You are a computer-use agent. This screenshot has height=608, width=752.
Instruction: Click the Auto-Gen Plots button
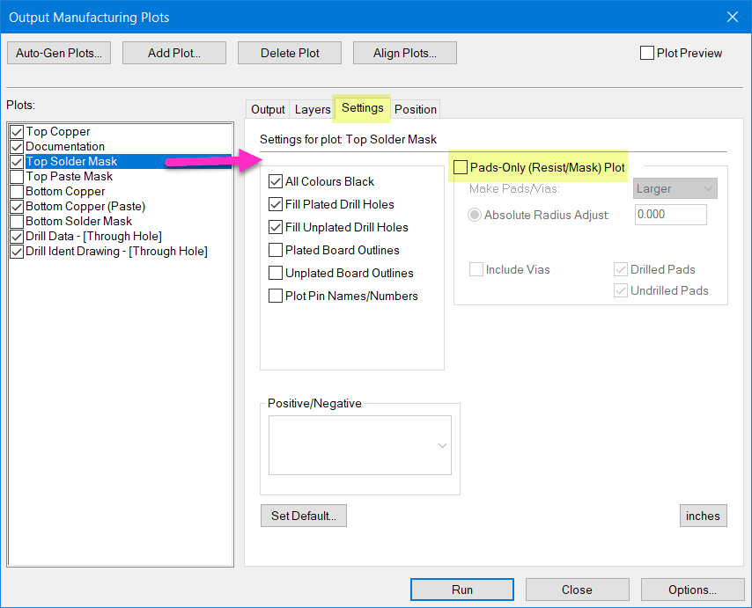pos(59,53)
